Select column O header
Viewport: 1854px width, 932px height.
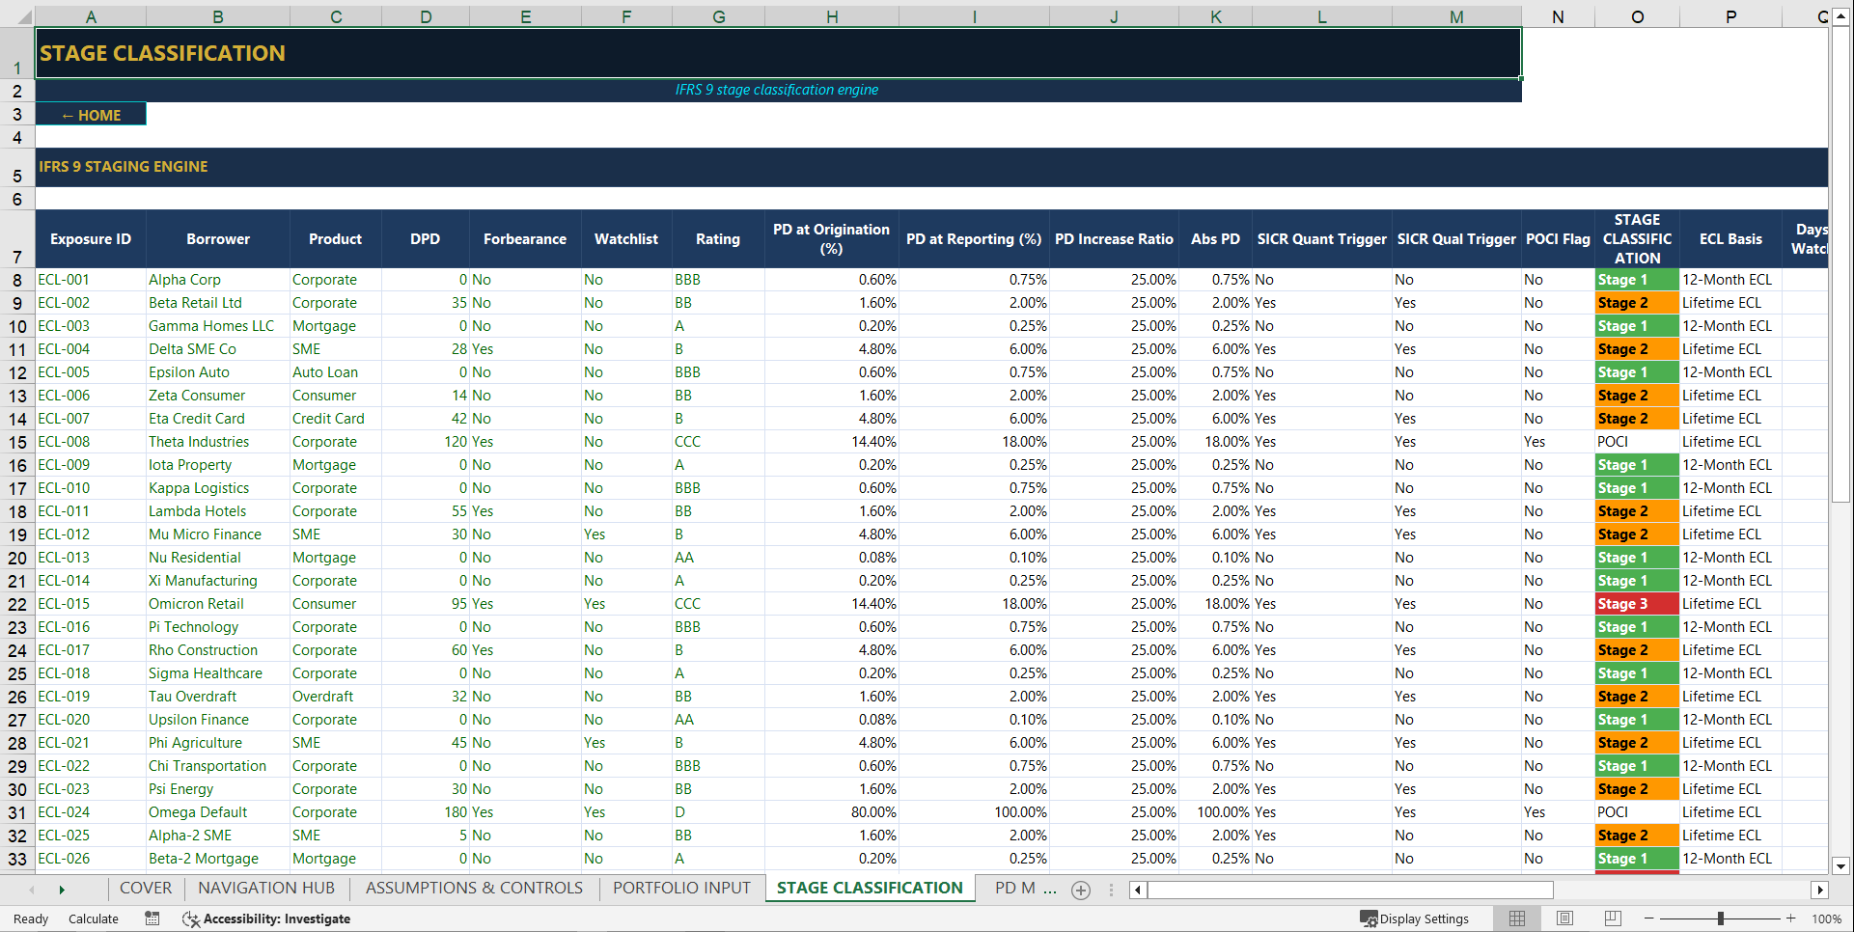click(1637, 16)
